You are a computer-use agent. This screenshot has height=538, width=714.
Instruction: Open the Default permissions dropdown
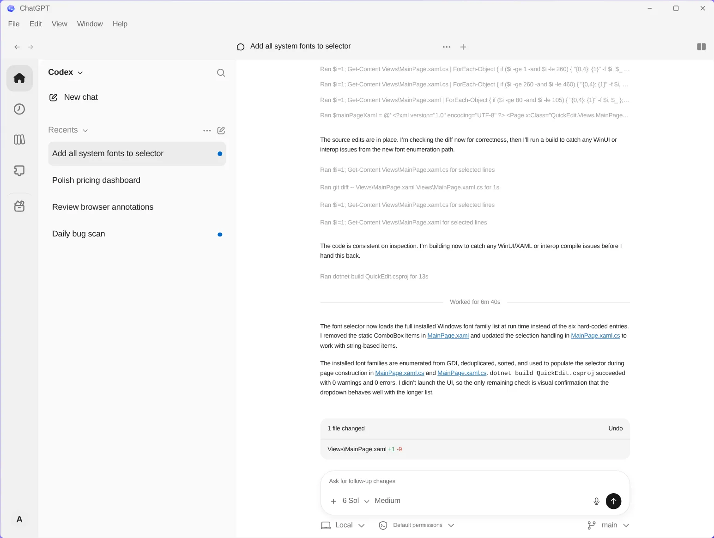pyautogui.click(x=417, y=526)
